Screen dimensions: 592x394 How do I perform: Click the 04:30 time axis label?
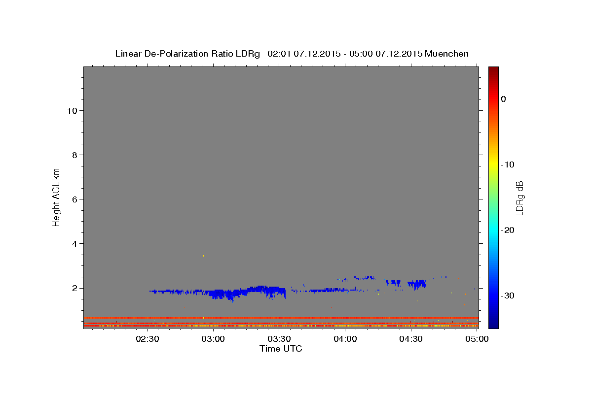pos(411,339)
